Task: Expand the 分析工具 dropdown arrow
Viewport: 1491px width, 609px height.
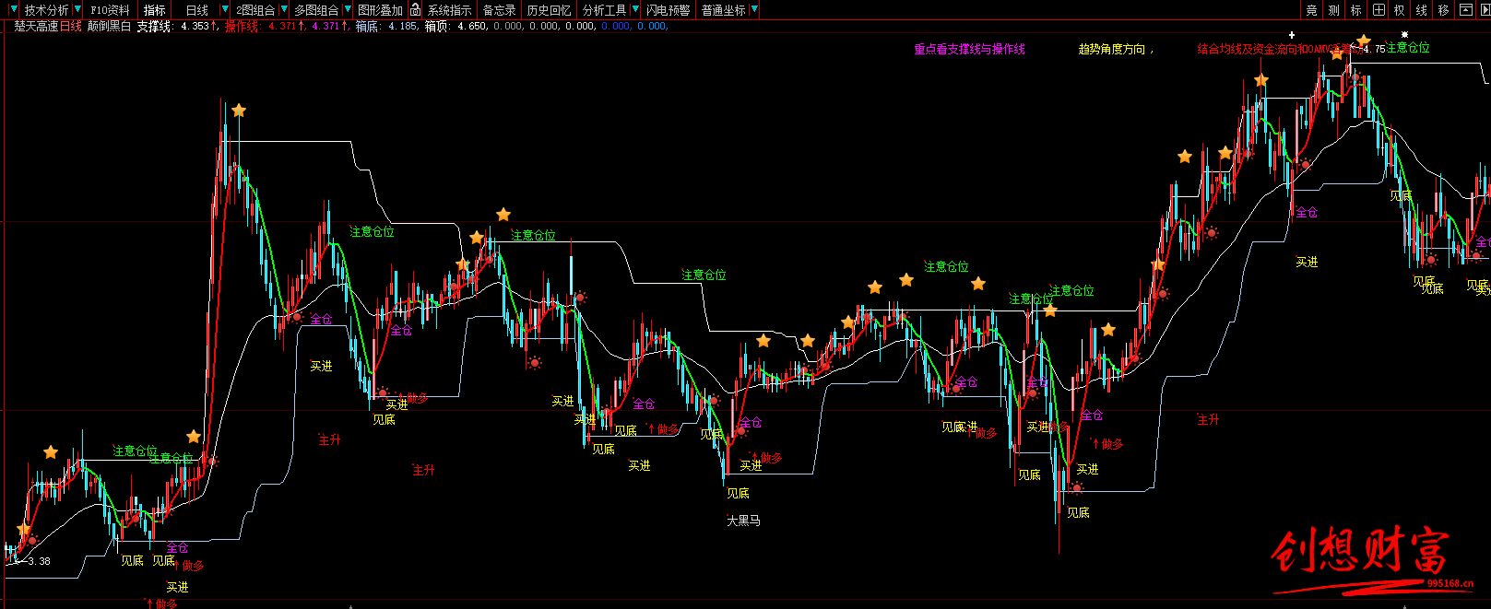Action: pyautogui.click(x=634, y=10)
